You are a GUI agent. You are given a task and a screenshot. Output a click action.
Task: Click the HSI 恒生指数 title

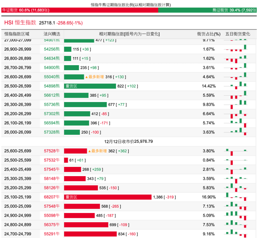(20, 23)
